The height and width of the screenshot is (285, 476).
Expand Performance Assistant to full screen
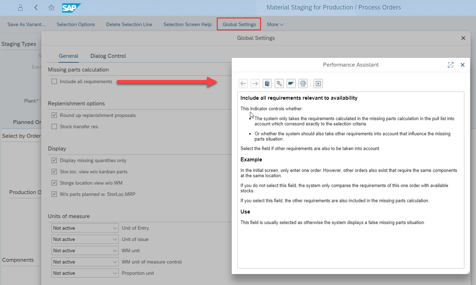coord(450,65)
